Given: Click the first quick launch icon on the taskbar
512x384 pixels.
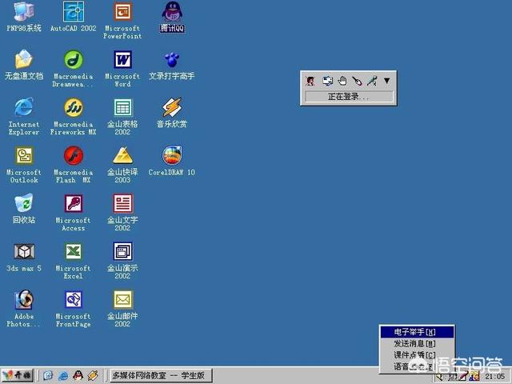Looking at the screenshot, I should [48, 375].
